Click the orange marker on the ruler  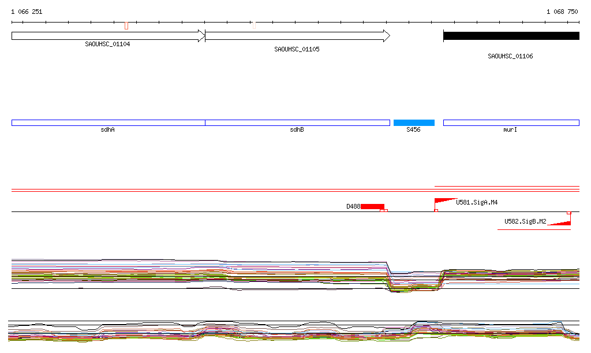tap(126, 25)
